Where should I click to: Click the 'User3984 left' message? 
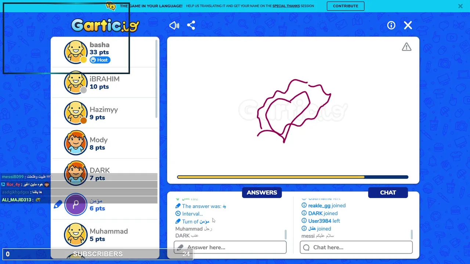(x=321, y=221)
